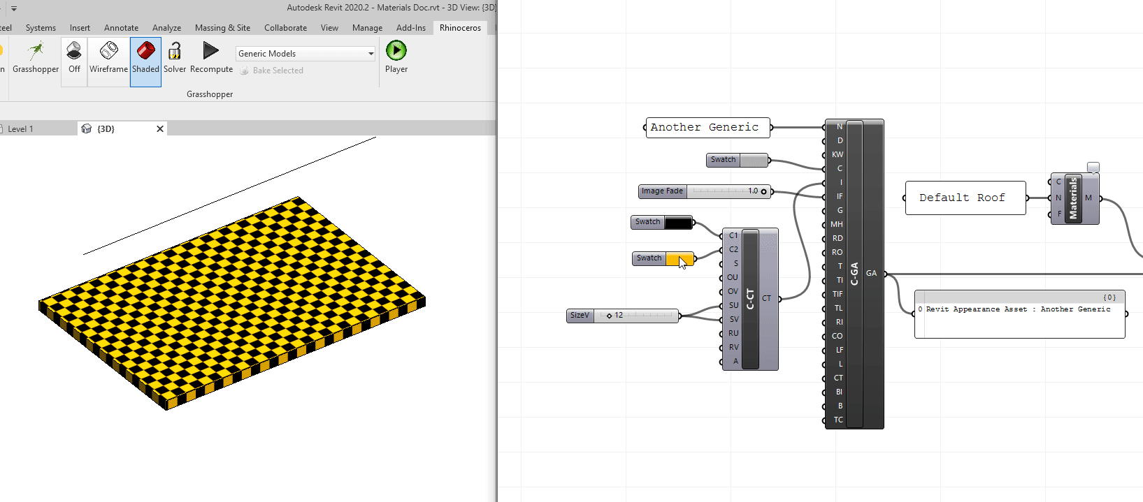1143x502 pixels.
Task: Switch preview mode to Wireframe
Action: click(x=108, y=57)
